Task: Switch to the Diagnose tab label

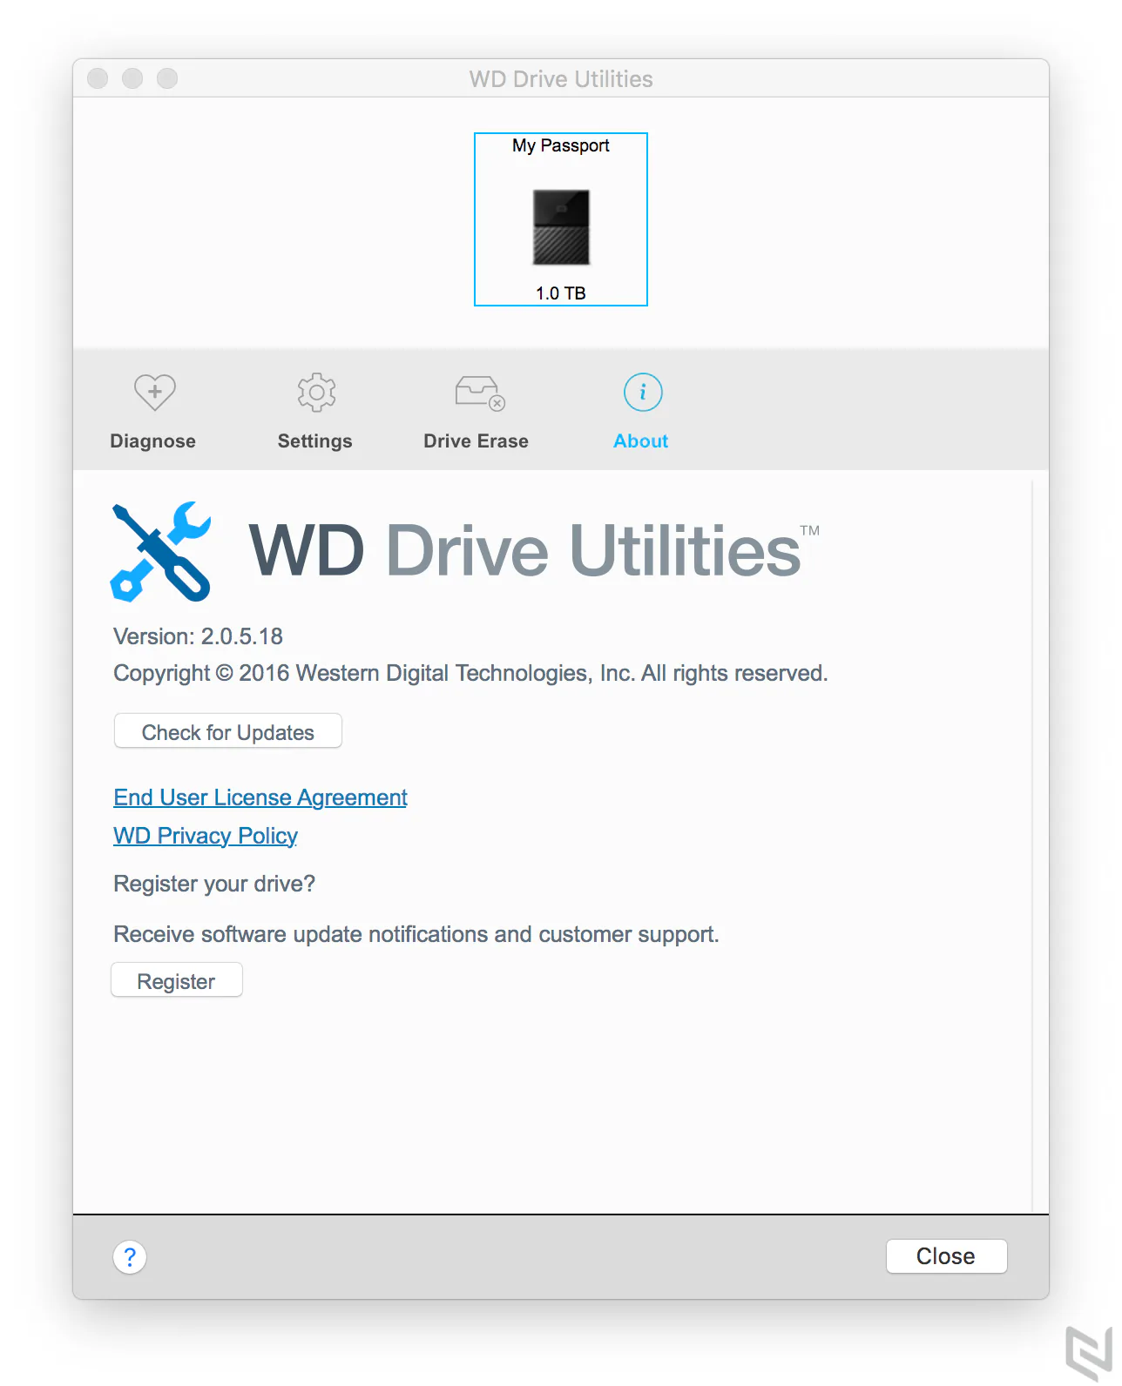Action: [153, 441]
